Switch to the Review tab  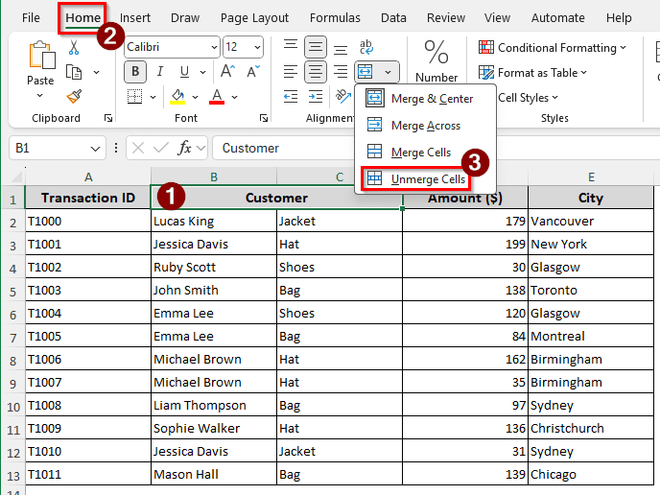pyautogui.click(x=446, y=17)
